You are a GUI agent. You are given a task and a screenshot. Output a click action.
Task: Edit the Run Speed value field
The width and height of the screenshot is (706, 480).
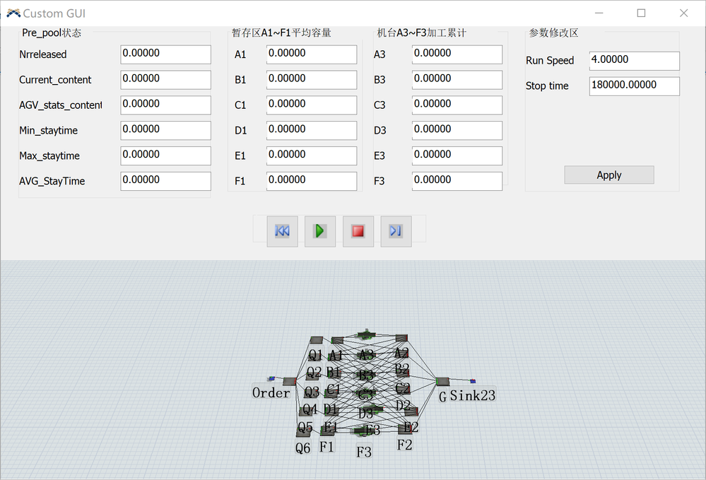click(635, 60)
